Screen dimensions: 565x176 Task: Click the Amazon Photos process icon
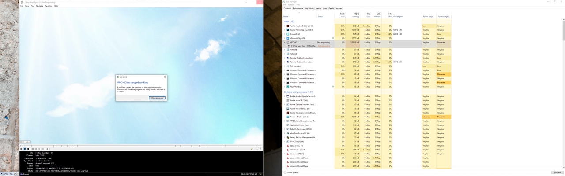point(288,117)
